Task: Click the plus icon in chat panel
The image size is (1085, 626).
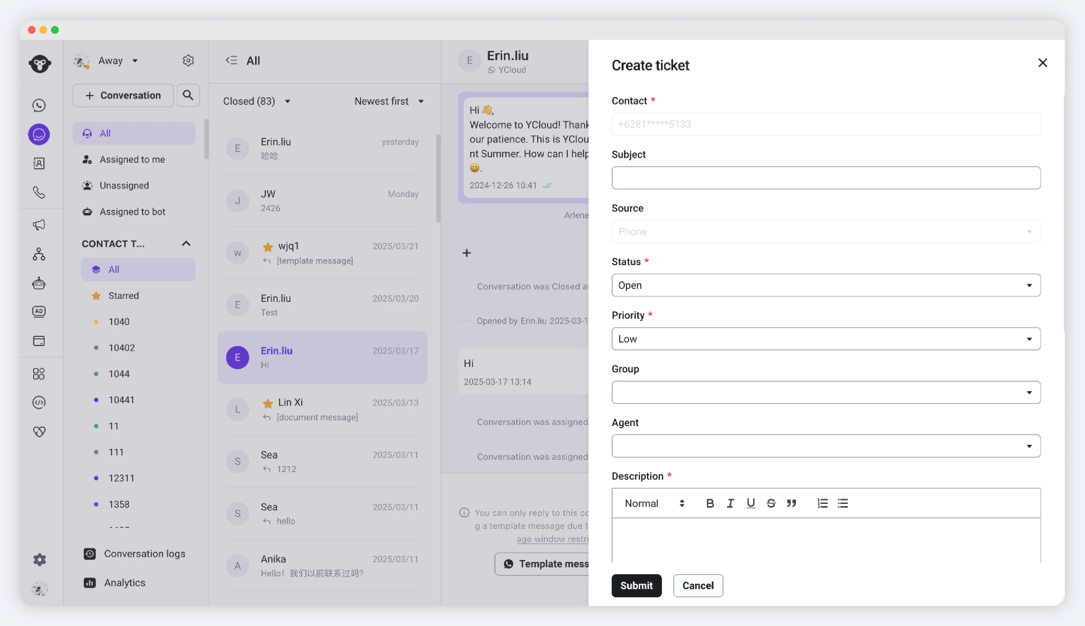Action: tap(466, 253)
